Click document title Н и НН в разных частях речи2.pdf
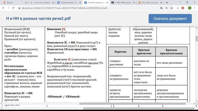 point(38,18)
